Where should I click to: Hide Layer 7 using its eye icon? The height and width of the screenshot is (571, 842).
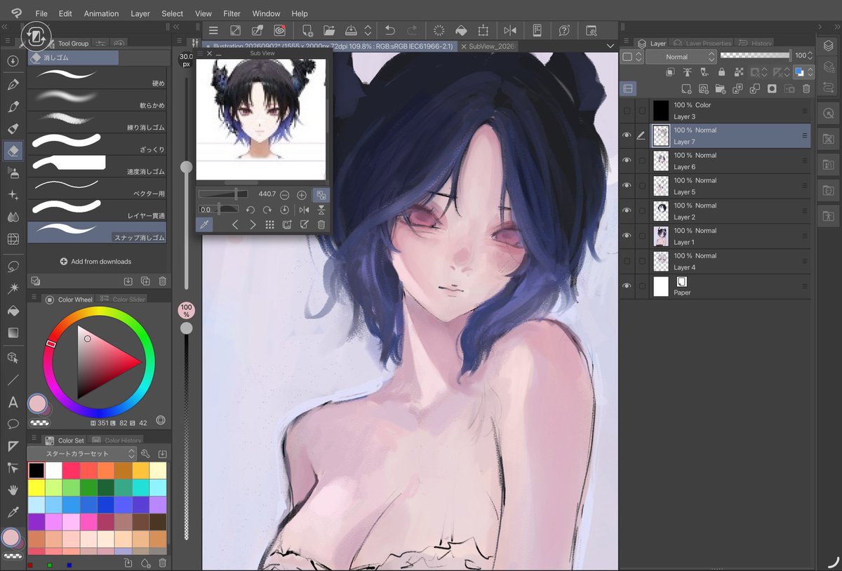point(627,135)
